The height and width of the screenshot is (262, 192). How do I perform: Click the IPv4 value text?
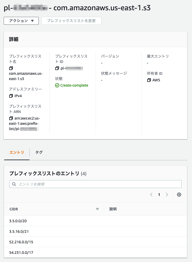[x=18, y=96]
